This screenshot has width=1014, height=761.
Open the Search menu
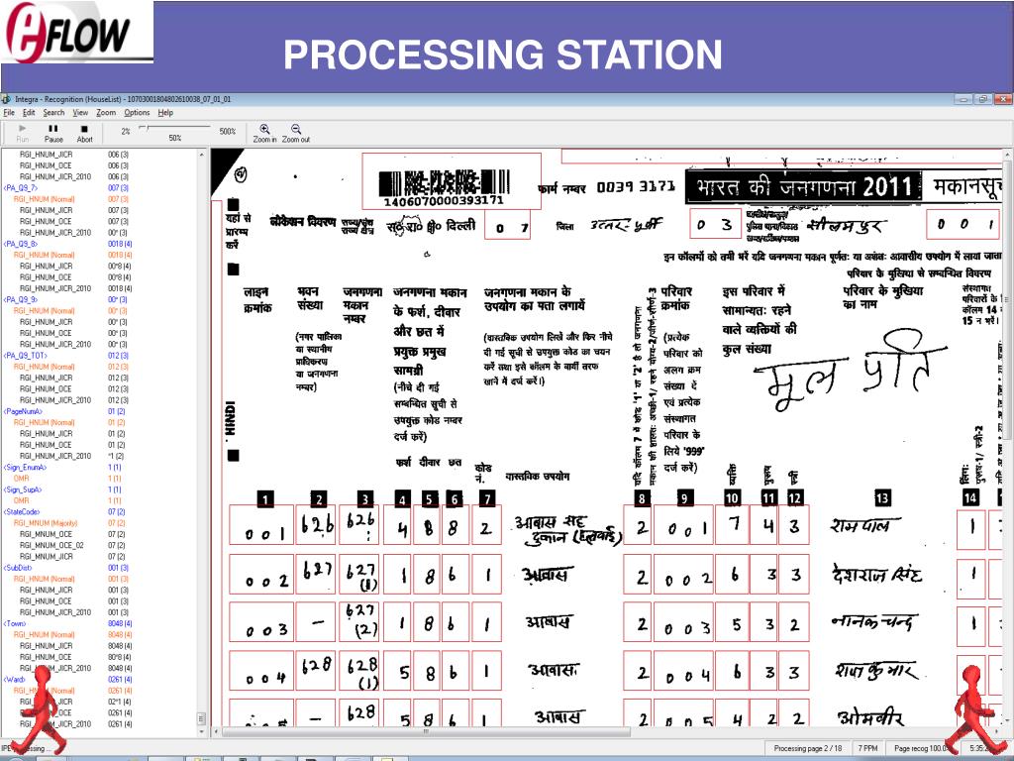click(53, 113)
